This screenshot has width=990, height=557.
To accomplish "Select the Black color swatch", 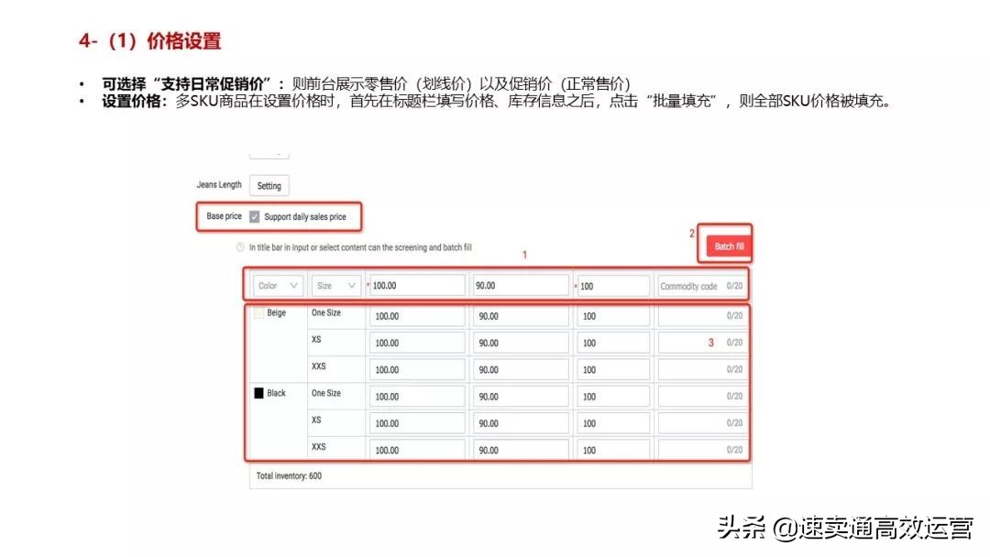I will click(259, 392).
